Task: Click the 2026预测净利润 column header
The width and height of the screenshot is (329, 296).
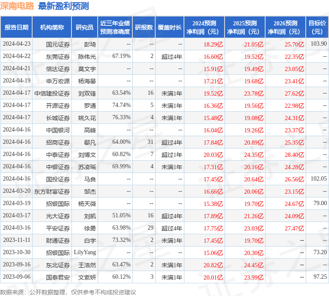Action: (x=285, y=27)
